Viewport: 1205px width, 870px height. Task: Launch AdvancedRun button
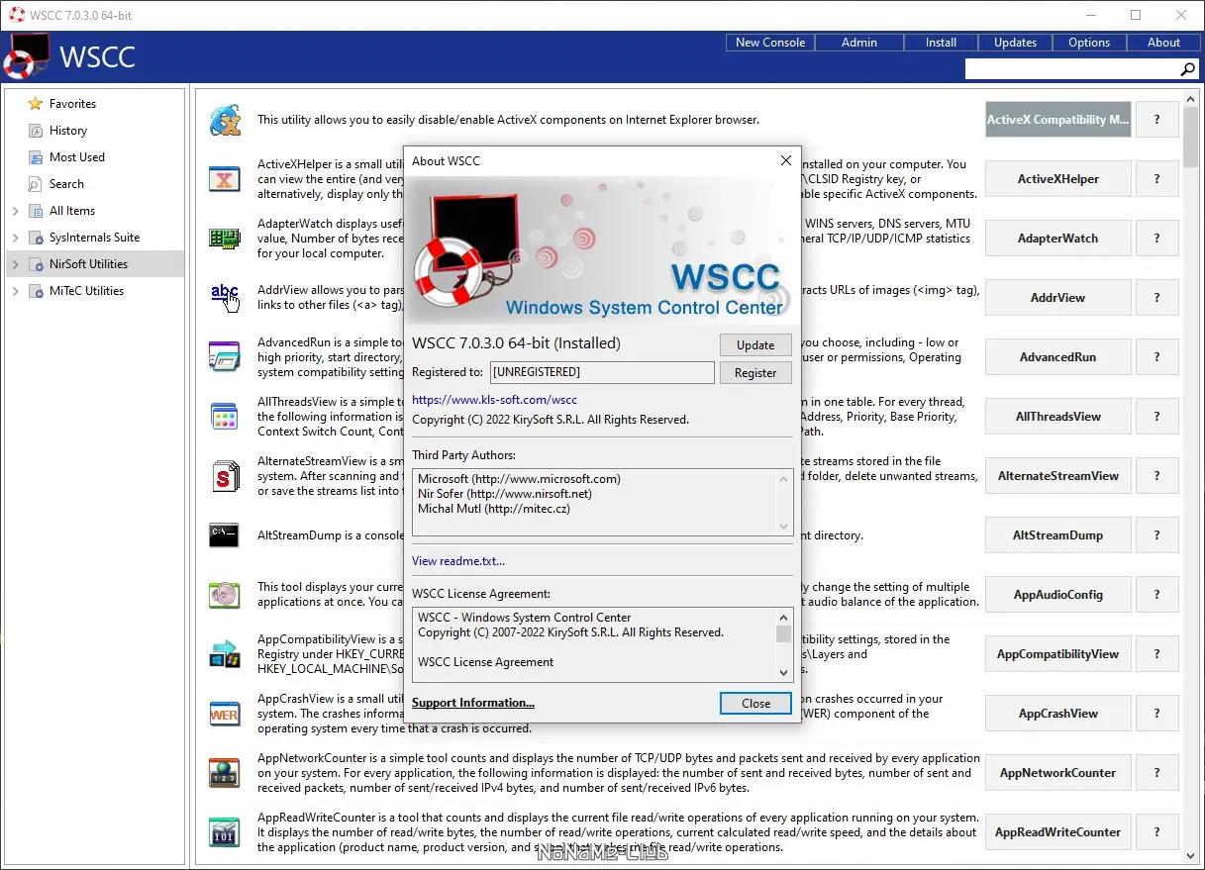[1058, 357]
